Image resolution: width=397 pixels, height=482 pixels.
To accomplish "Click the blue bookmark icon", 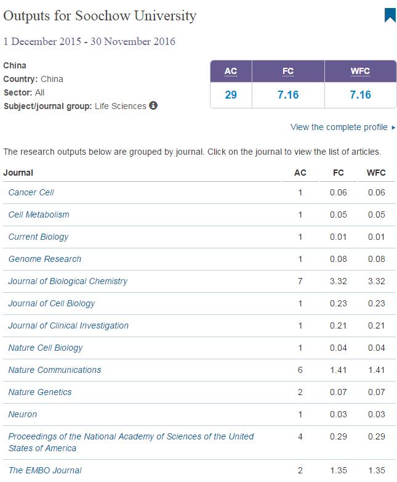I will point(390,15).
